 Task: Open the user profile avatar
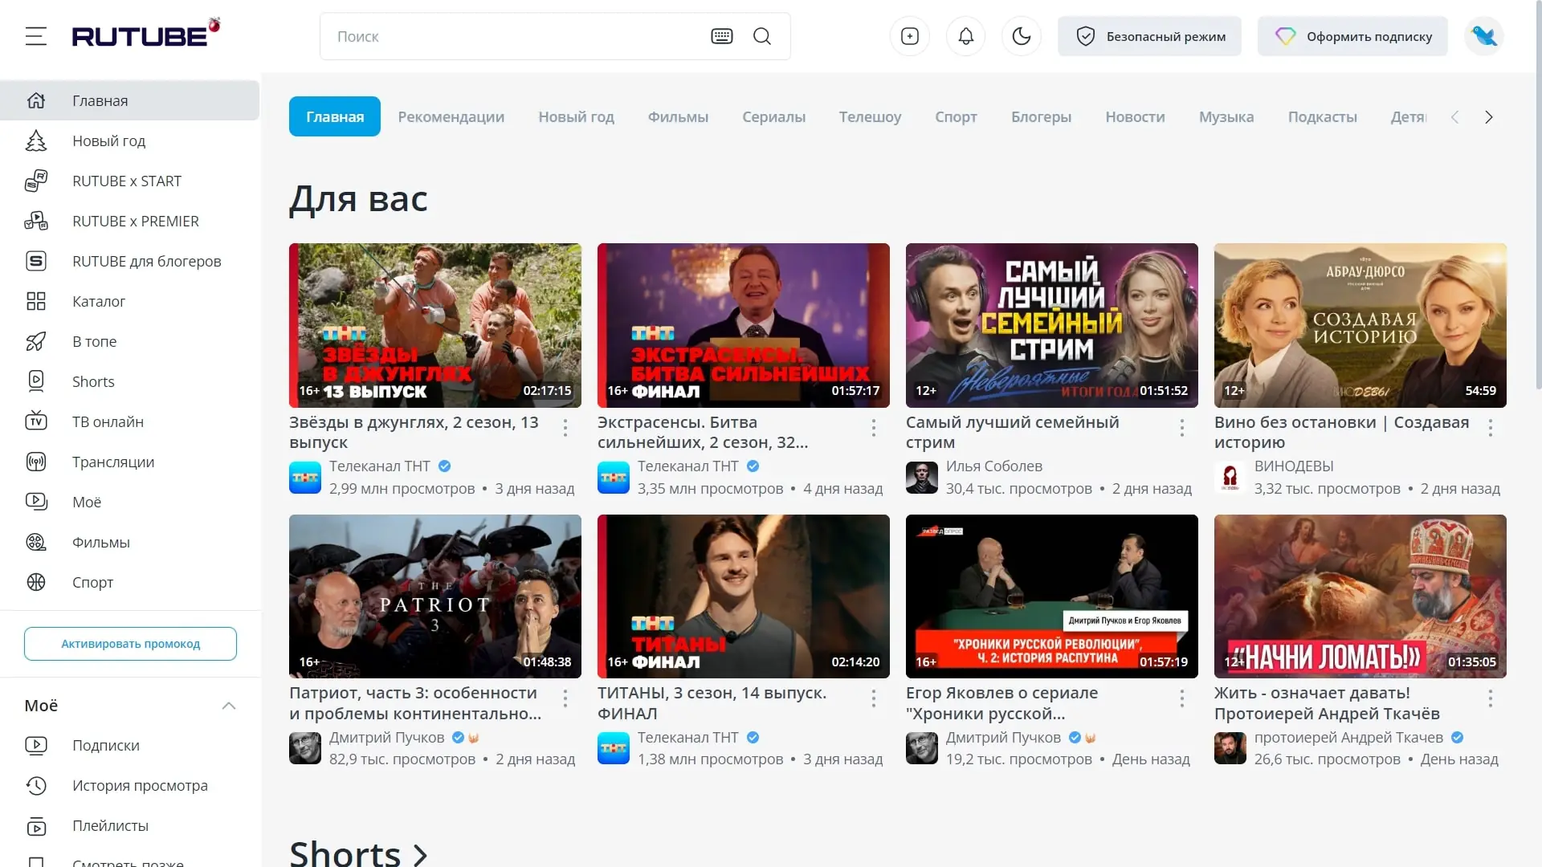(1483, 36)
